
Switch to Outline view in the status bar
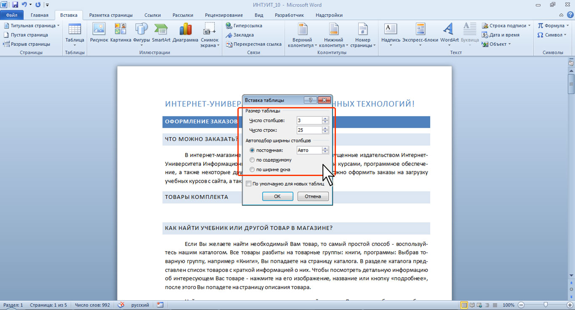(x=487, y=305)
